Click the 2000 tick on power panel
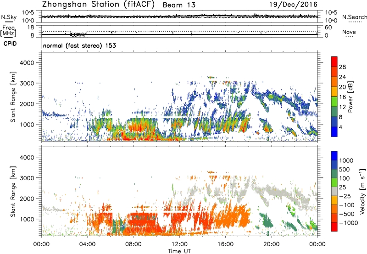Screen dimensions: 367x254 click(27, 104)
